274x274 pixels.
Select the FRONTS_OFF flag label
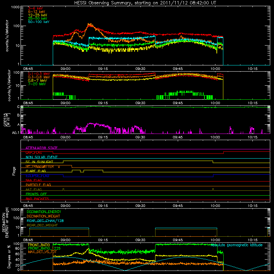click(x=36, y=194)
